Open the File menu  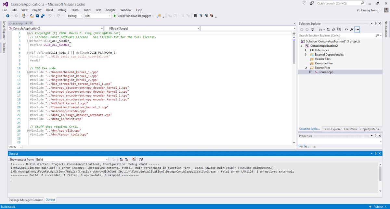pyautogui.click(x=5, y=10)
